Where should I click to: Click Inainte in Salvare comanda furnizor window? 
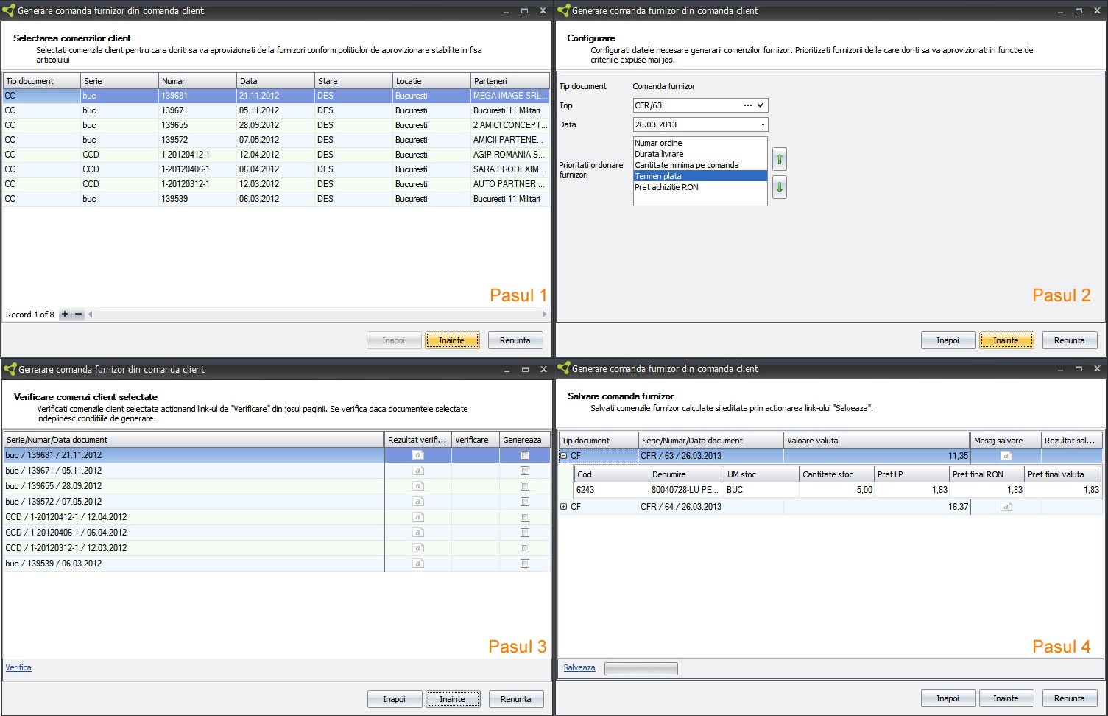click(1006, 698)
